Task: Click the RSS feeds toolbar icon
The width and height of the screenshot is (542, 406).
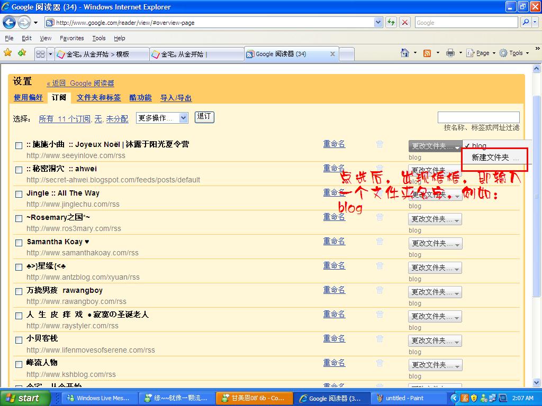Action: tap(428, 53)
